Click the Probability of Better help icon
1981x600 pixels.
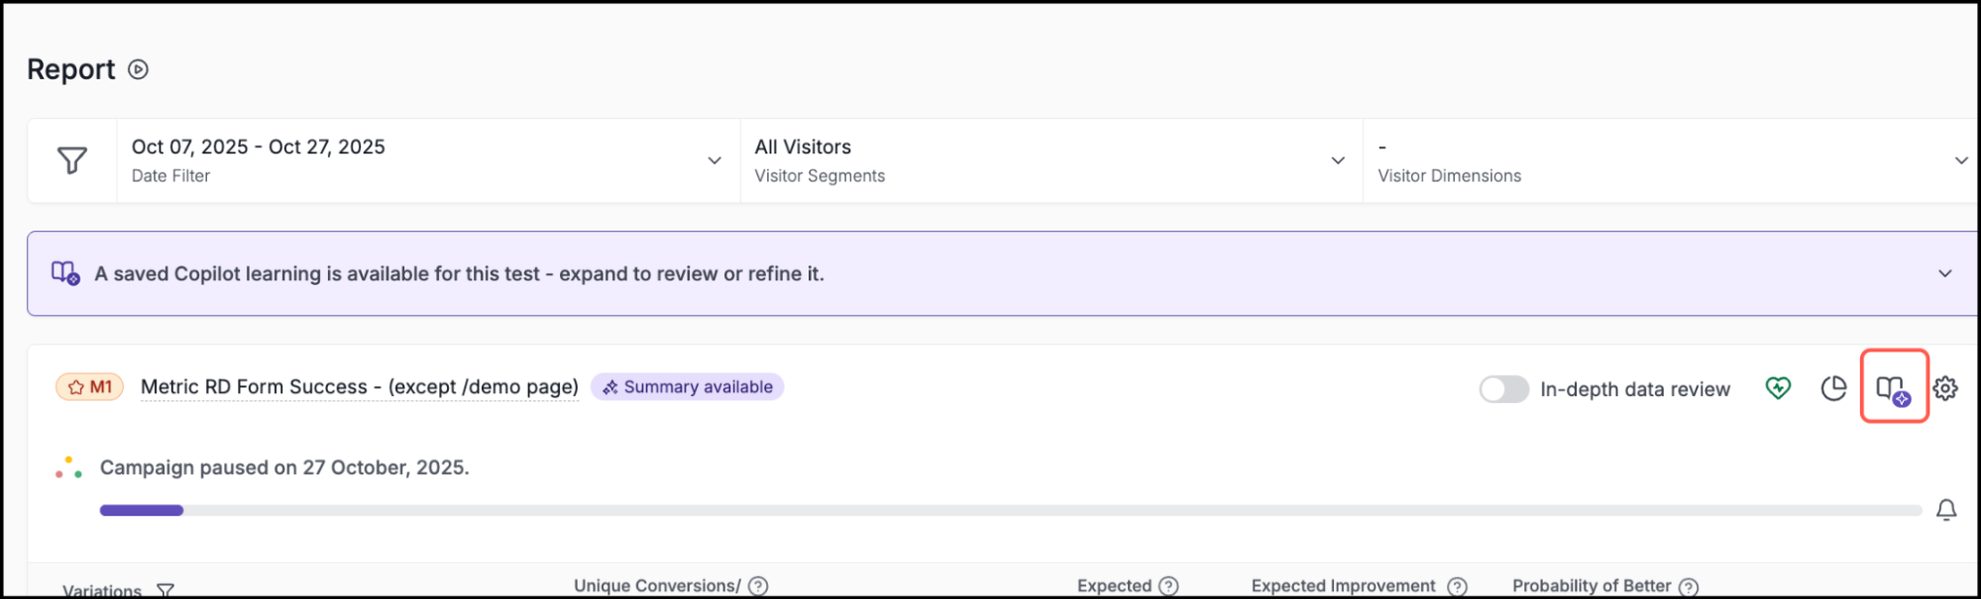[1689, 586]
